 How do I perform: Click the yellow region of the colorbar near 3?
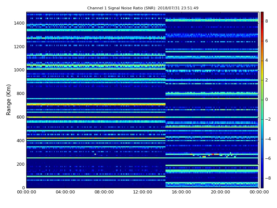[262, 70]
